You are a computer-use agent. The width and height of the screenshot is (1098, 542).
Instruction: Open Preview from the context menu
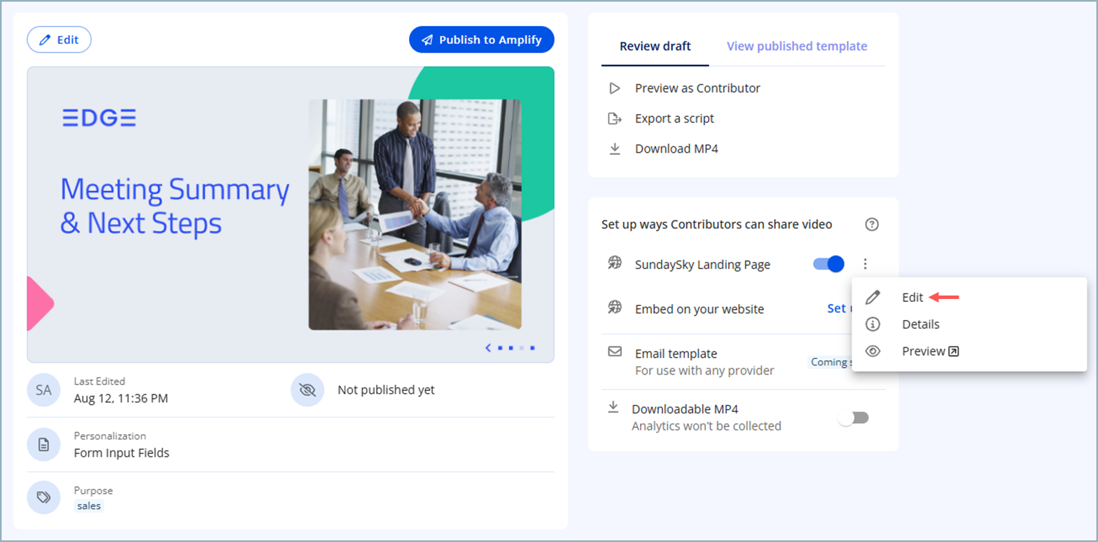tap(923, 352)
